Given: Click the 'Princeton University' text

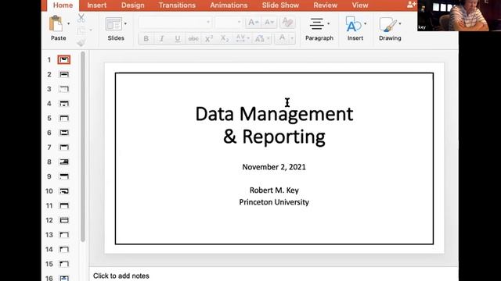Looking at the screenshot, I should 274,202.
